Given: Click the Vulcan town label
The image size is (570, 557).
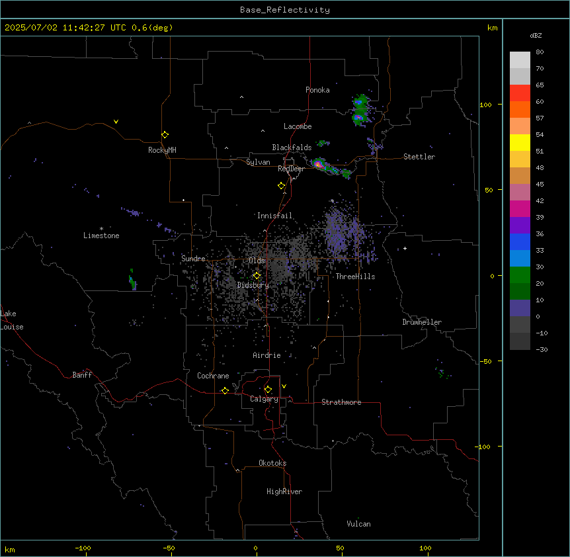Looking at the screenshot, I should [359, 524].
